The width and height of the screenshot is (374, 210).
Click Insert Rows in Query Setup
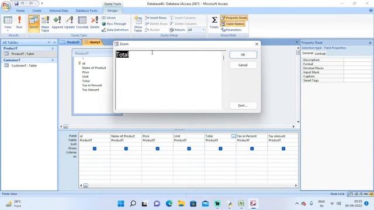[x=156, y=18]
